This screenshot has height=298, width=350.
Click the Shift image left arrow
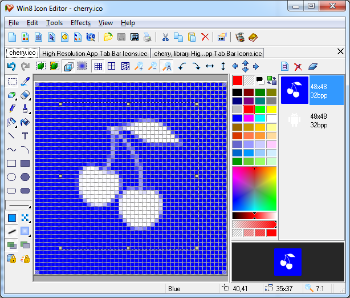[x=235, y=66]
